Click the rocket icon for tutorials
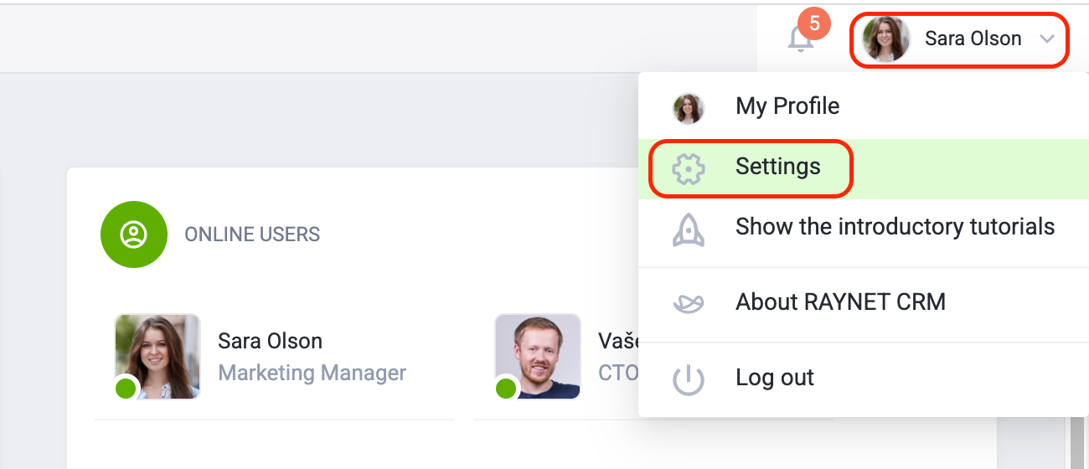The height and width of the screenshot is (469, 1089). coord(689,229)
